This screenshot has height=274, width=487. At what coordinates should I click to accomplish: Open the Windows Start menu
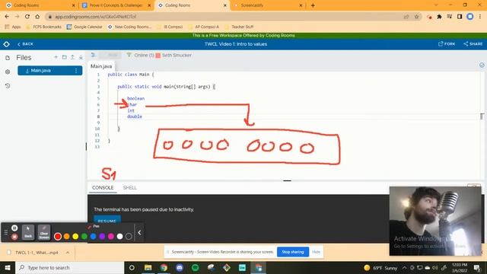8,267
